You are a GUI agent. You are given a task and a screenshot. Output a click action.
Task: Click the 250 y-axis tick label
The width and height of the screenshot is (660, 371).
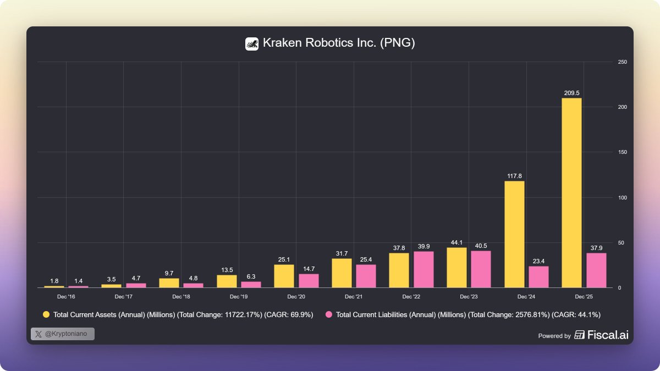pyautogui.click(x=622, y=62)
